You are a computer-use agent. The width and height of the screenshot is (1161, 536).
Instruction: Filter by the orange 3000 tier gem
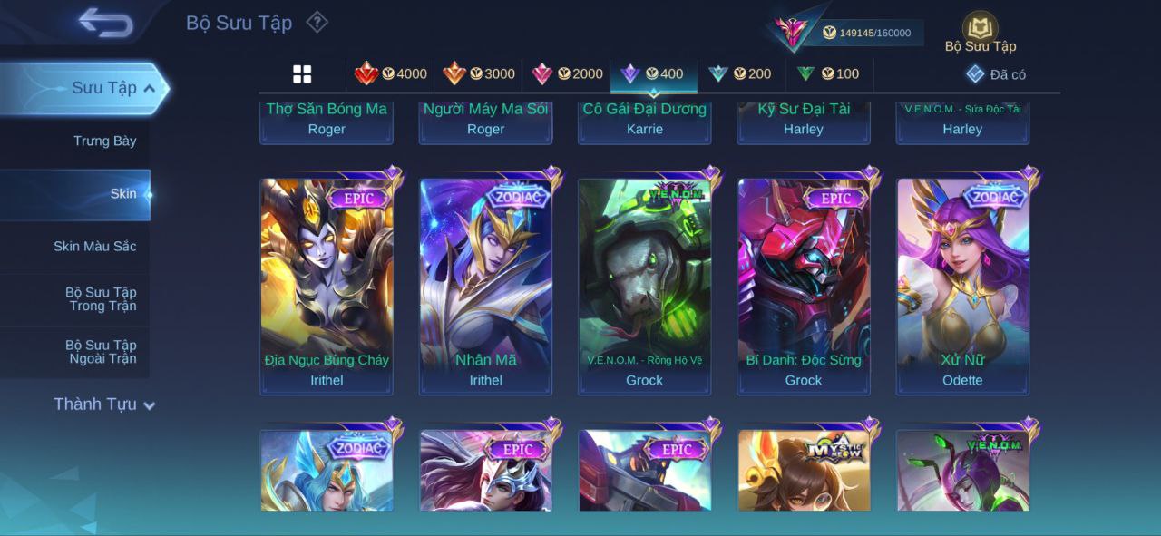pyautogui.click(x=478, y=74)
